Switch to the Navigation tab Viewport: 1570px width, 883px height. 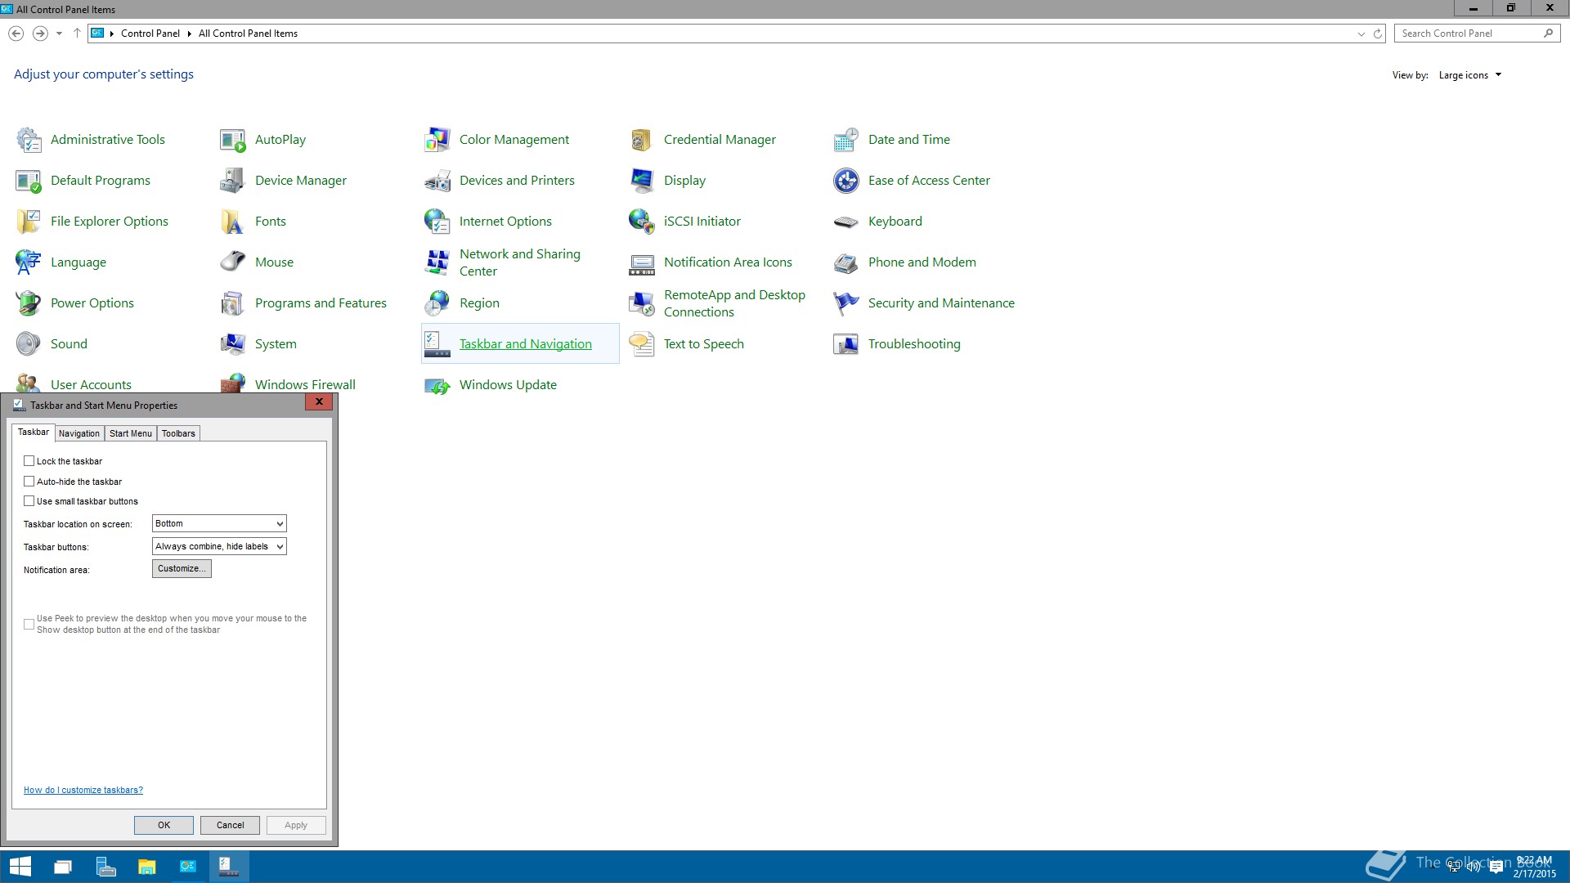point(79,433)
